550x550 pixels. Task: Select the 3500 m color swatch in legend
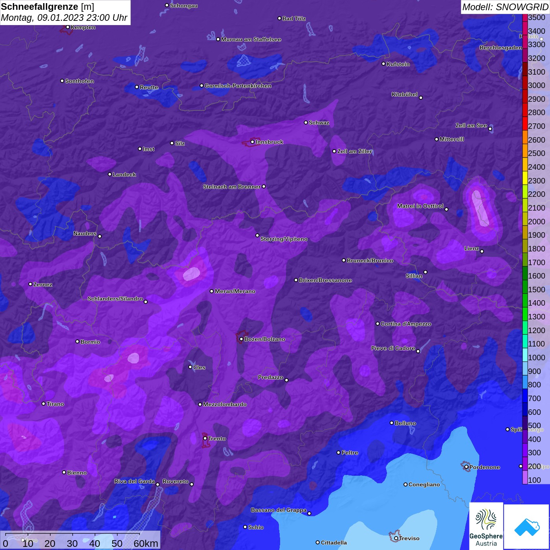525,18
